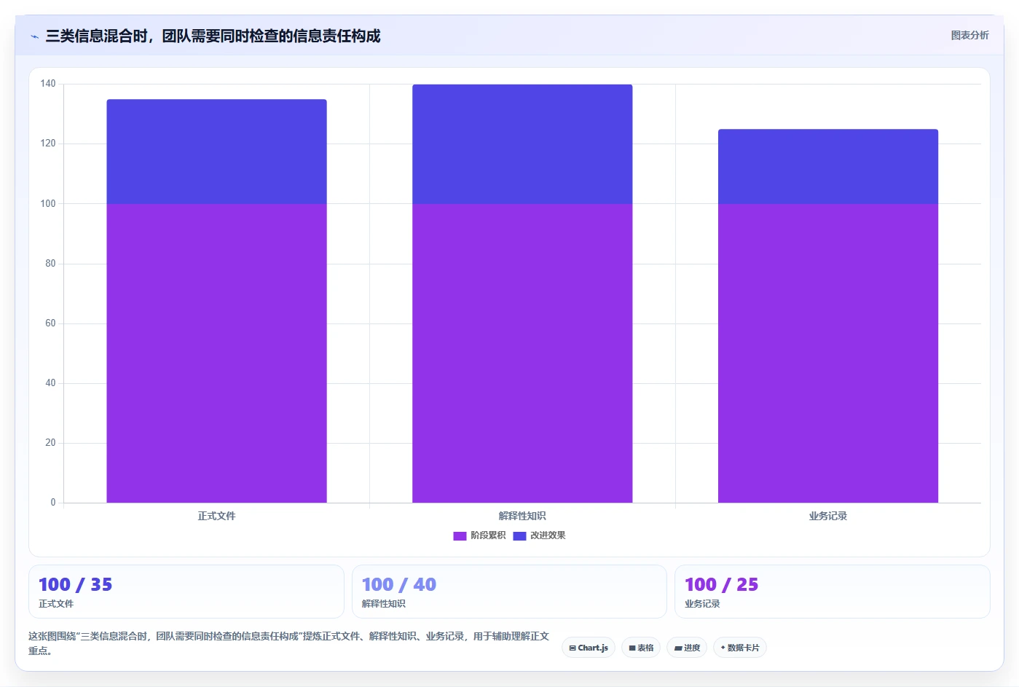Click the purple segment of 解释性知识 bar
The width and height of the screenshot is (1019, 687).
[522, 353]
